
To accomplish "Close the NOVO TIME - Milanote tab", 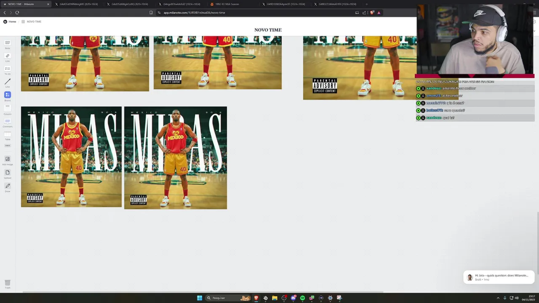I will point(48,4).
